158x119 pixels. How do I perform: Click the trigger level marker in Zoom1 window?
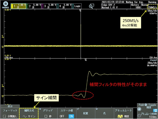click(3, 86)
